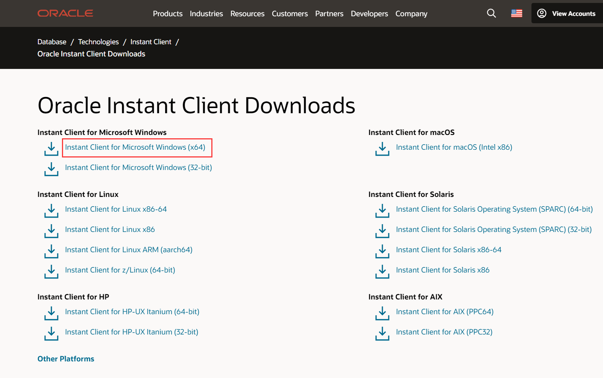Click download icon beside z/Linux (64-bit)
The width and height of the screenshot is (603, 378).
point(51,272)
